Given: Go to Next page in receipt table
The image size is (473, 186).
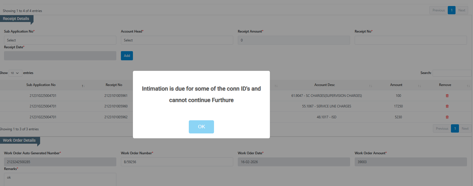Looking at the screenshot, I should click(465, 129).
